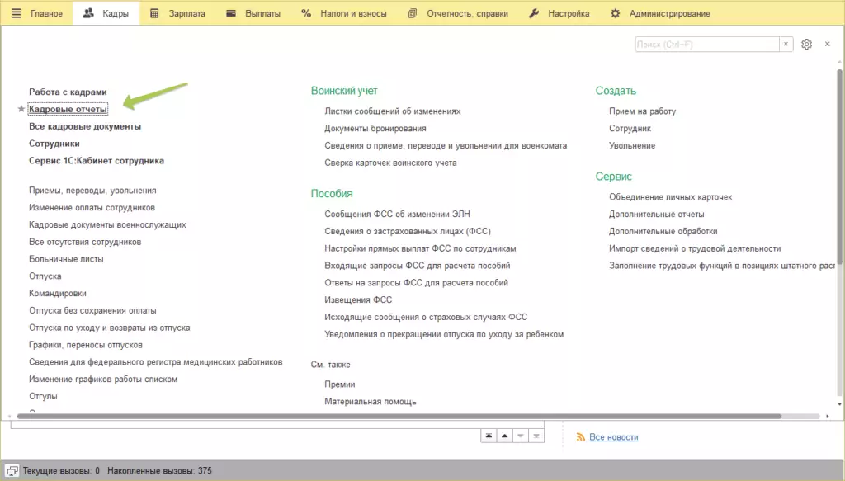Open Больничные листы from the list
This screenshot has width=845, height=481.
coord(66,259)
